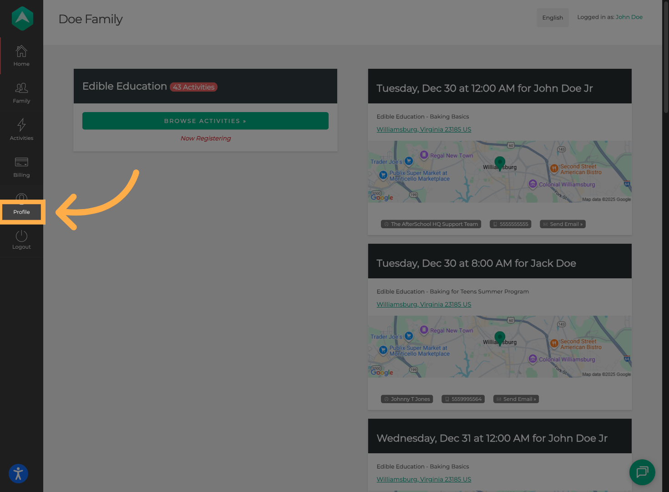Open the chat support bubble icon

642,472
